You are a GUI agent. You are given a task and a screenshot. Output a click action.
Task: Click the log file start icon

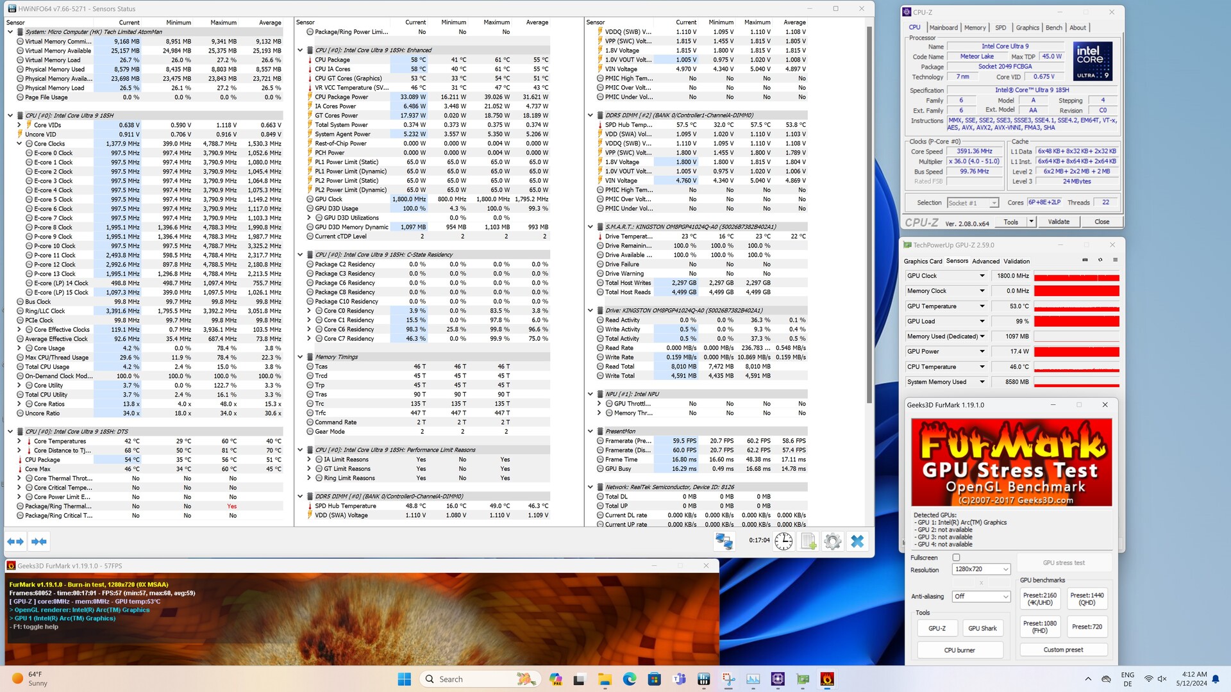click(x=808, y=541)
